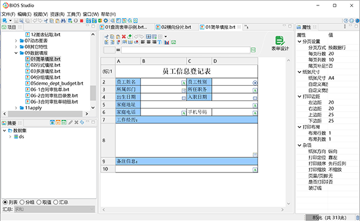Switch to the 02横向分片.brt tab
360x221 pixels.
click(176, 27)
